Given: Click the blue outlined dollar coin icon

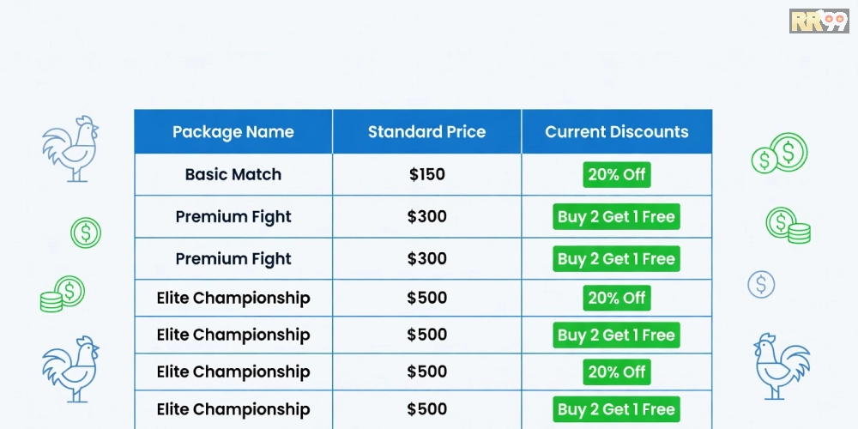Looking at the screenshot, I should (761, 284).
